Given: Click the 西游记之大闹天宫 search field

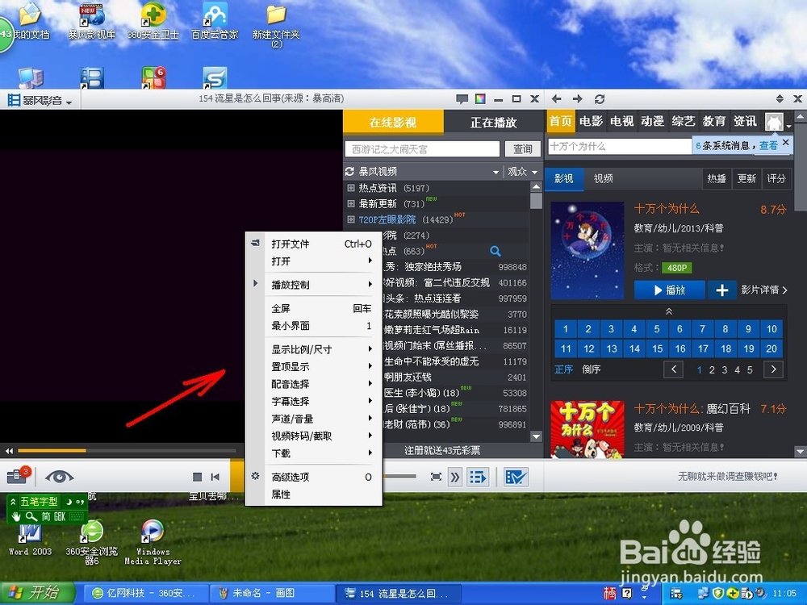Looking at the screenshot, I should [422, 149].
